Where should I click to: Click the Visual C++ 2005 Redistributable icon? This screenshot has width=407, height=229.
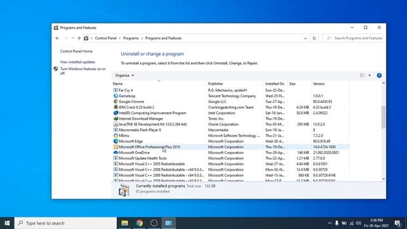pyautogui.click(x=116, y=164)
